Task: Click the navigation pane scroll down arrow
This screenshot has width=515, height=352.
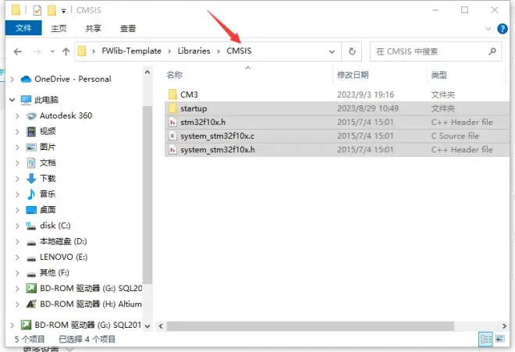Action: 147,326
